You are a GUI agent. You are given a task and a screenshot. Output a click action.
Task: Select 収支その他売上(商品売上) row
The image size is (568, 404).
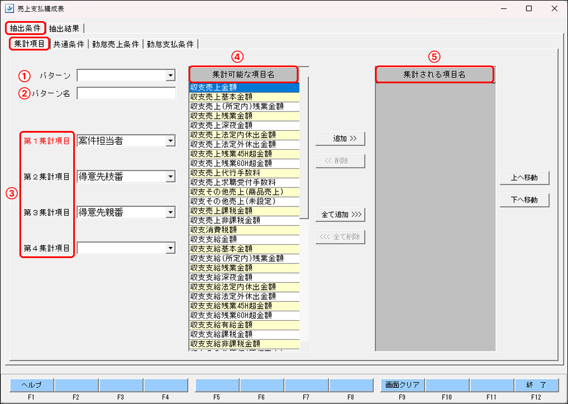244,191
